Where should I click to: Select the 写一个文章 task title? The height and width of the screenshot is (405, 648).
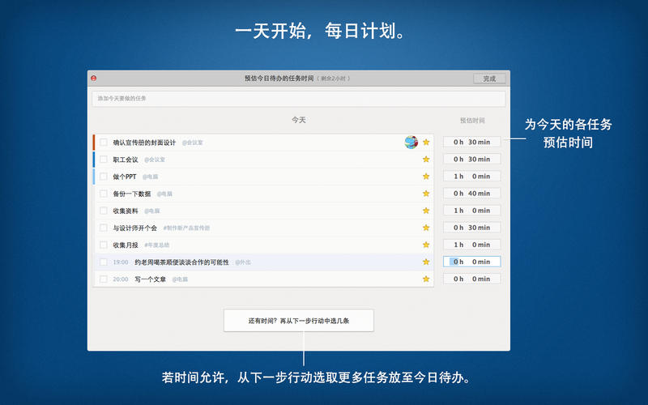click(151, 279)
